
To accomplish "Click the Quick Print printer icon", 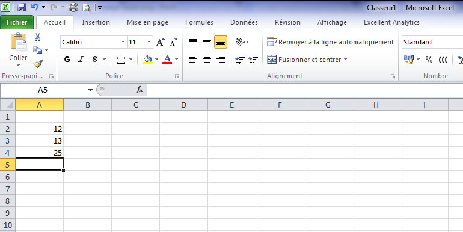I will (x=73, y=7).
